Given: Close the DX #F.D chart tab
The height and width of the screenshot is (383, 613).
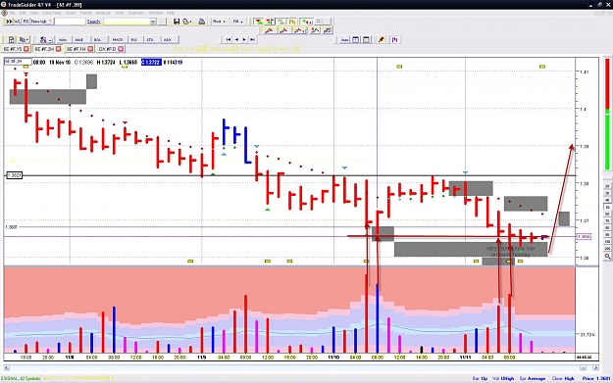Looking at the screenshot, I should [x=121, y=49].
